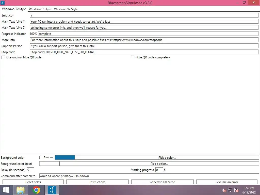
Task: Click the "Background color" label
Action: [x=13, y=157]
